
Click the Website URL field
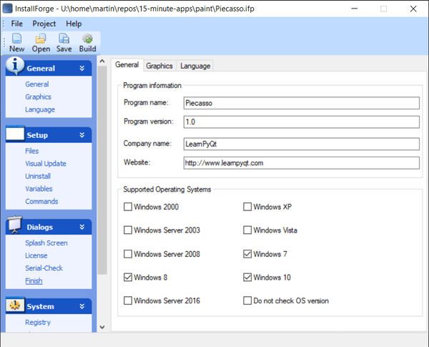click(x=302, y=163)
